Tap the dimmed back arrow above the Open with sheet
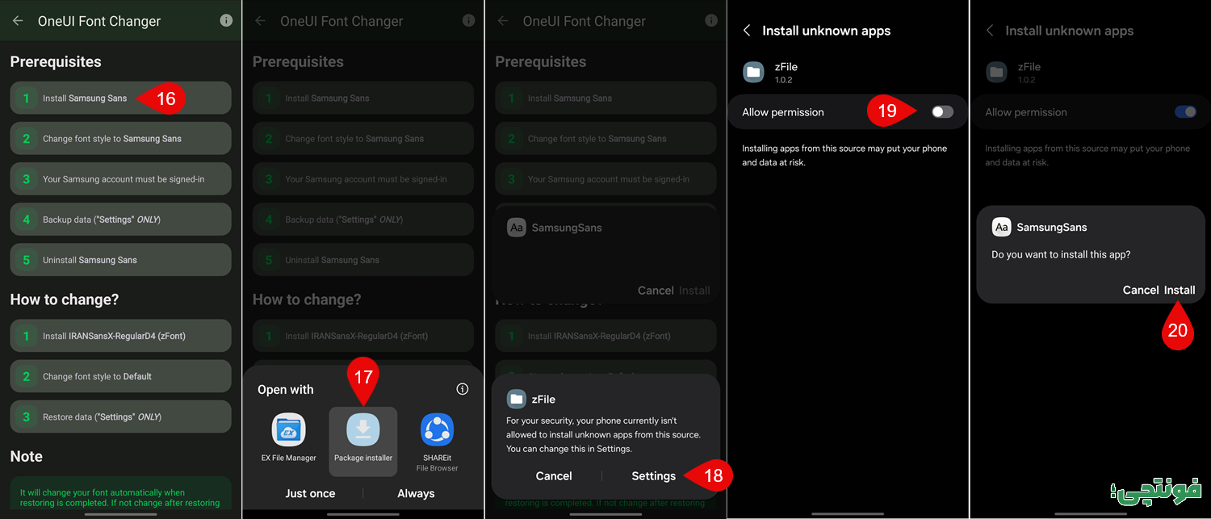 click(260, 21)
